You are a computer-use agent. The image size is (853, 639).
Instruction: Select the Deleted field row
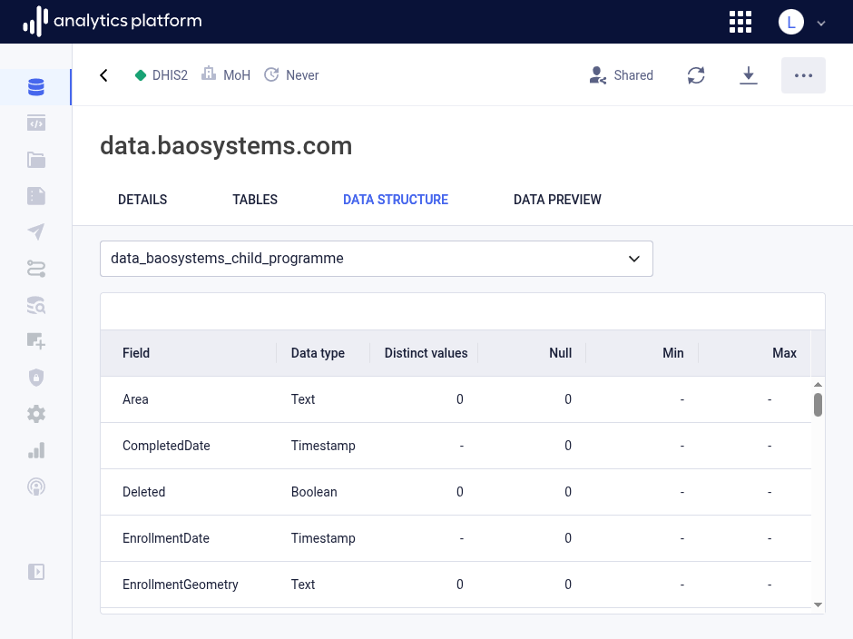coord(456,492)
